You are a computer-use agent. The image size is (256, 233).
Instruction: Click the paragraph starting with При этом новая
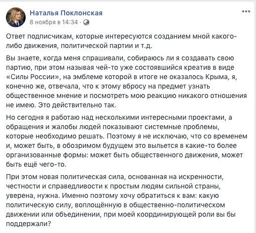(121, 200)
